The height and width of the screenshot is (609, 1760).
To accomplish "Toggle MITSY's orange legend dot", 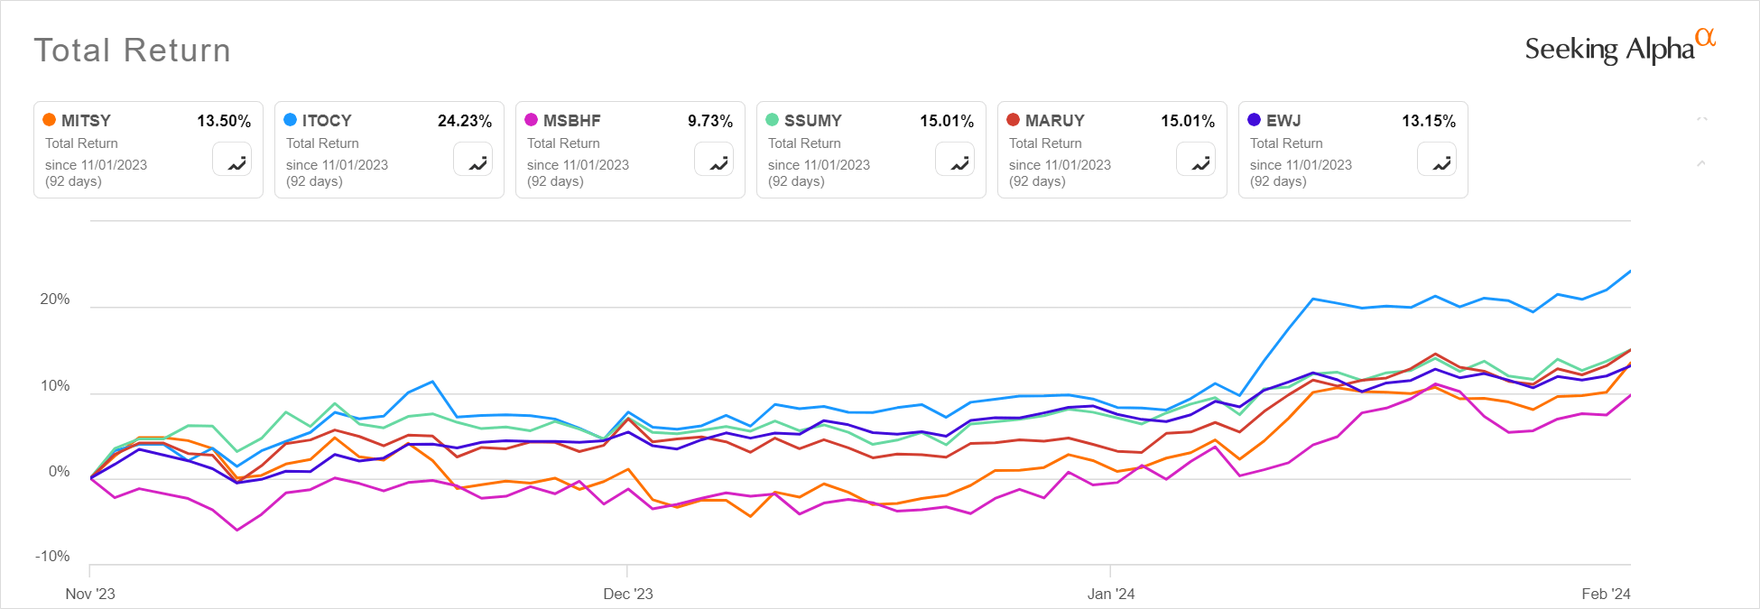I will pos(51,120).
